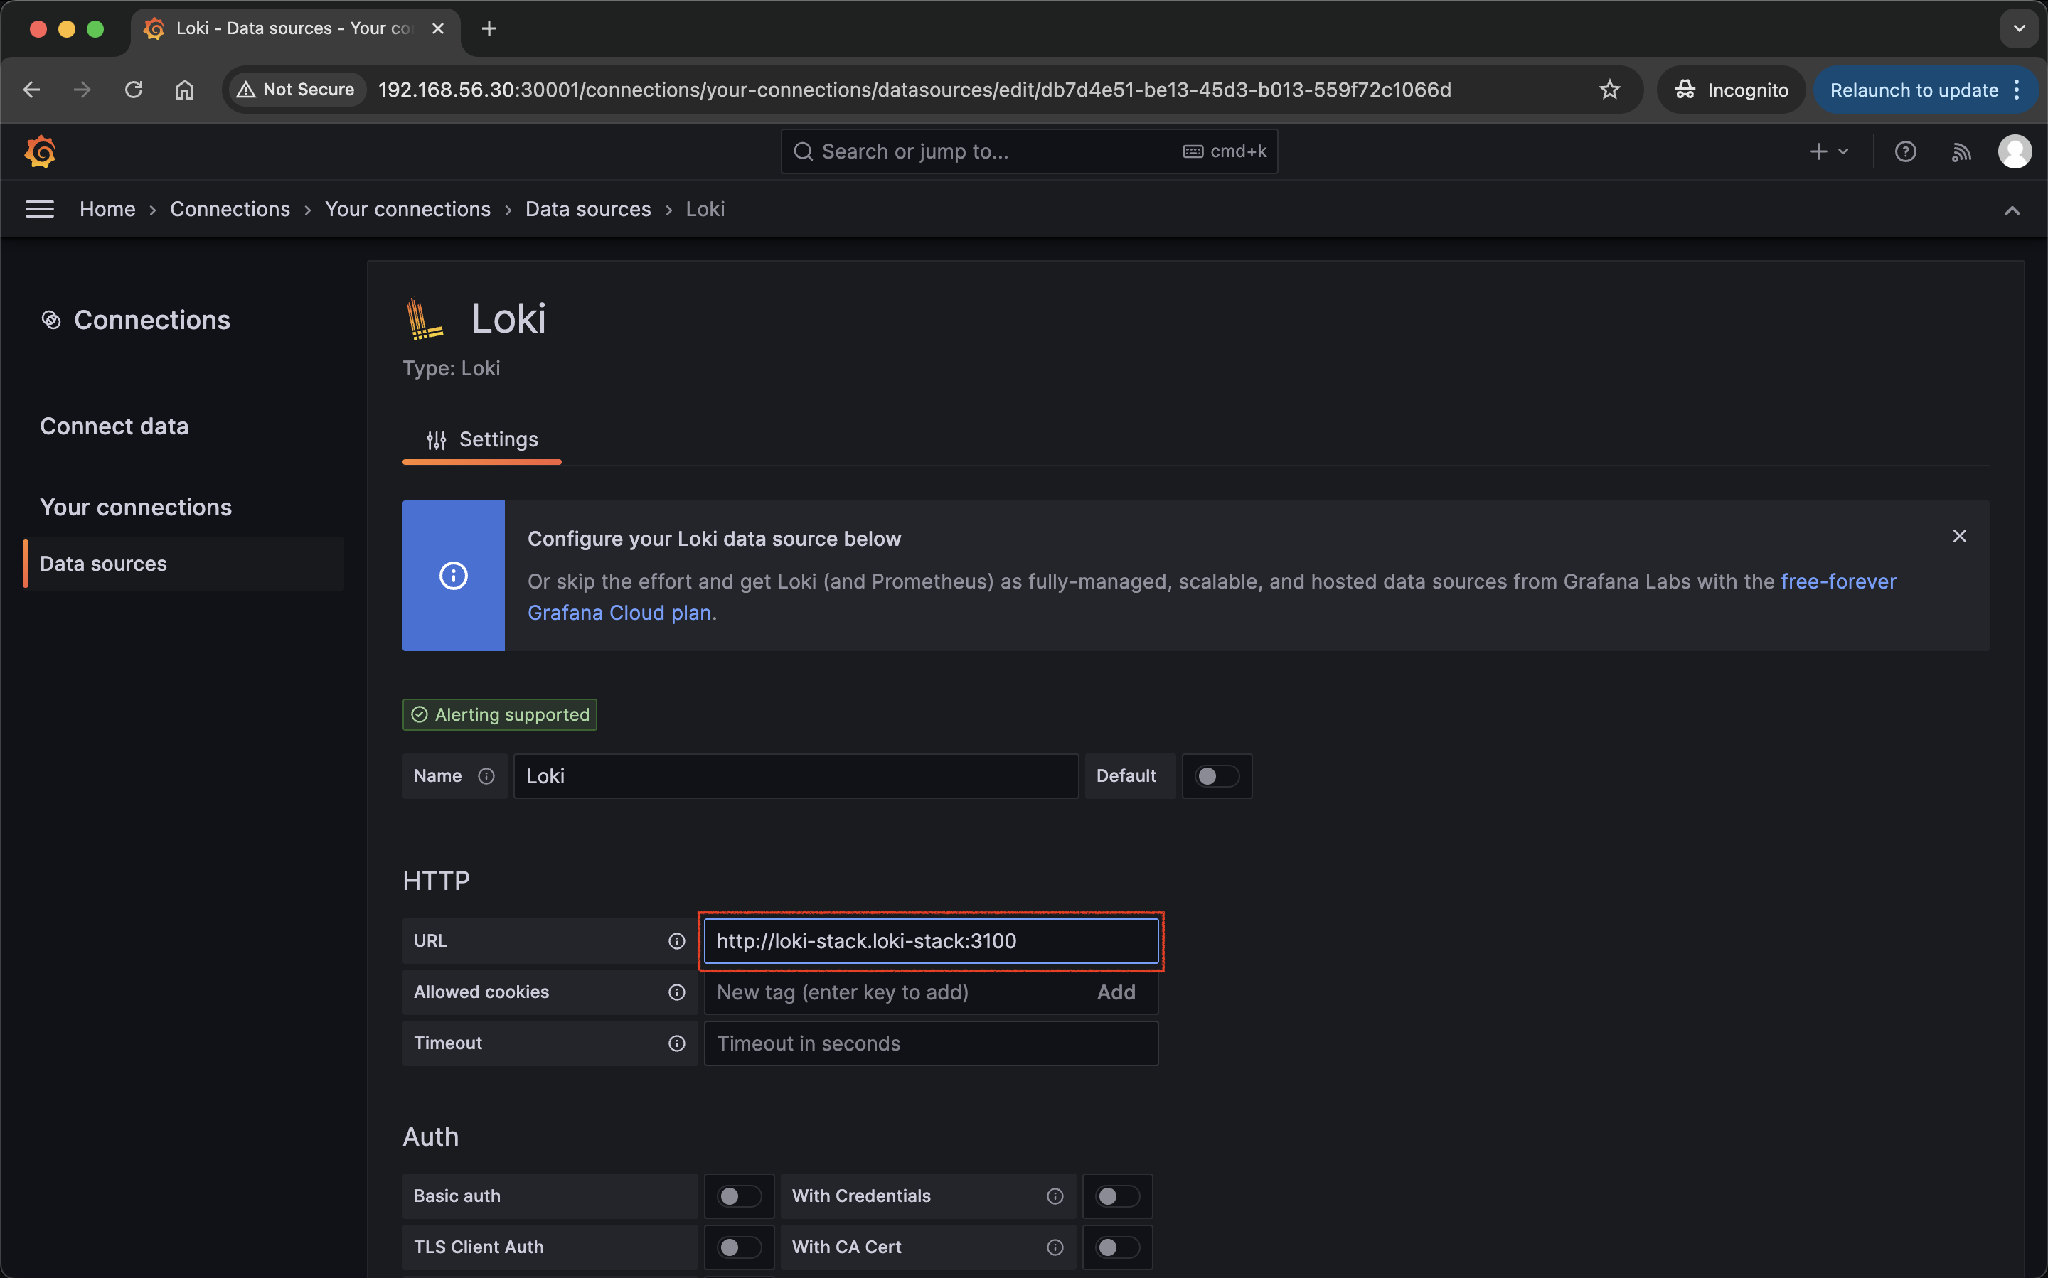
Task: Click the info icon beside Name label
Action: pos(486,776)
